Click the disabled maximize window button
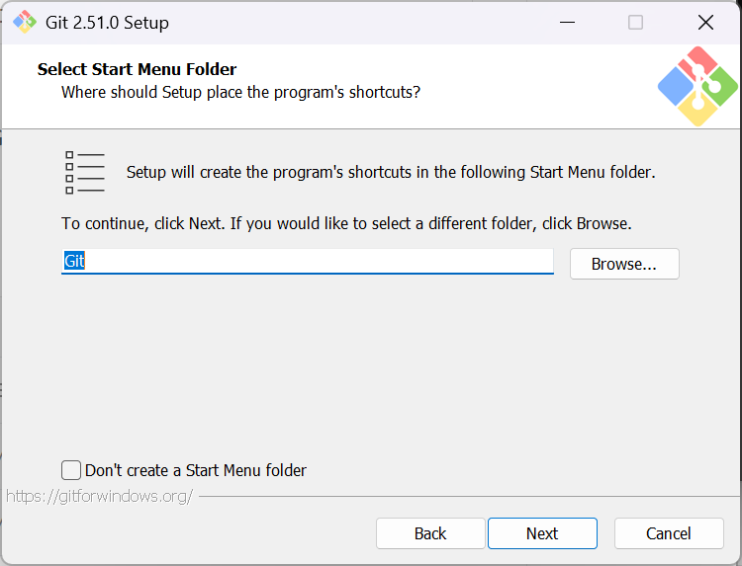 tap(635, 22)
